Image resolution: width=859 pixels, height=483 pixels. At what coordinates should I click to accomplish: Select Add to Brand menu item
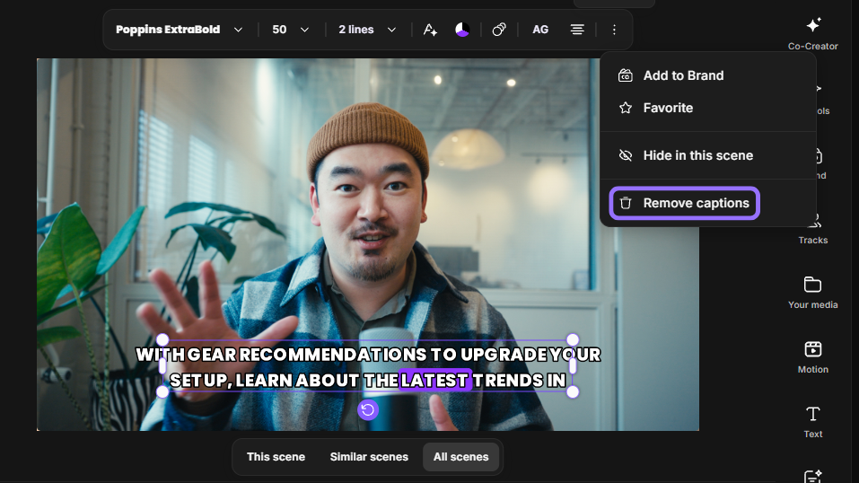(708, 75)
